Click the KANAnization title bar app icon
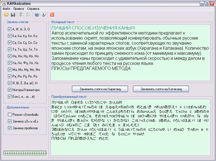This screenshot has height=161, width=216. tap(3, 3)
